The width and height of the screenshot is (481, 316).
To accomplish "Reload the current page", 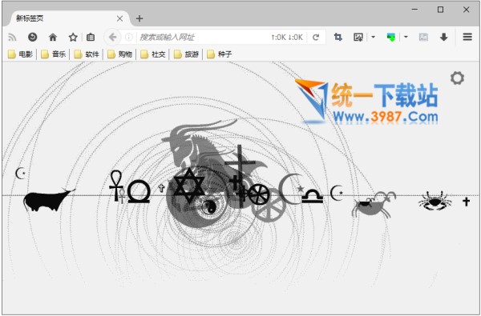I will click(316, 38).
